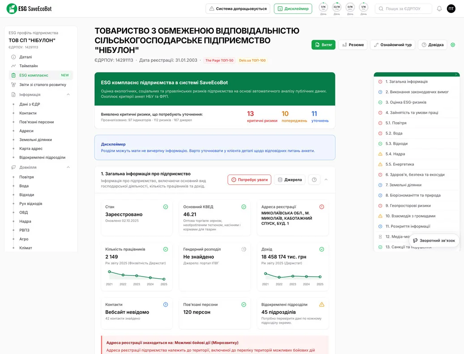Click the 11 уточнень counter
Viewport: 464px width, 354px height.
click(320, 117)
